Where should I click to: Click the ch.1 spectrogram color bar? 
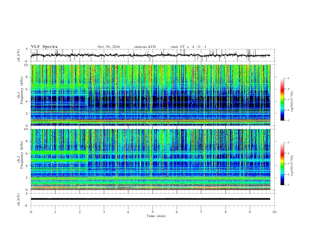coord(282,100)
